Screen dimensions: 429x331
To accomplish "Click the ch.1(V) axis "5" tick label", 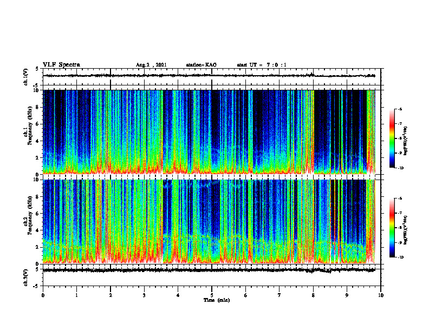I will click(37, 69).
